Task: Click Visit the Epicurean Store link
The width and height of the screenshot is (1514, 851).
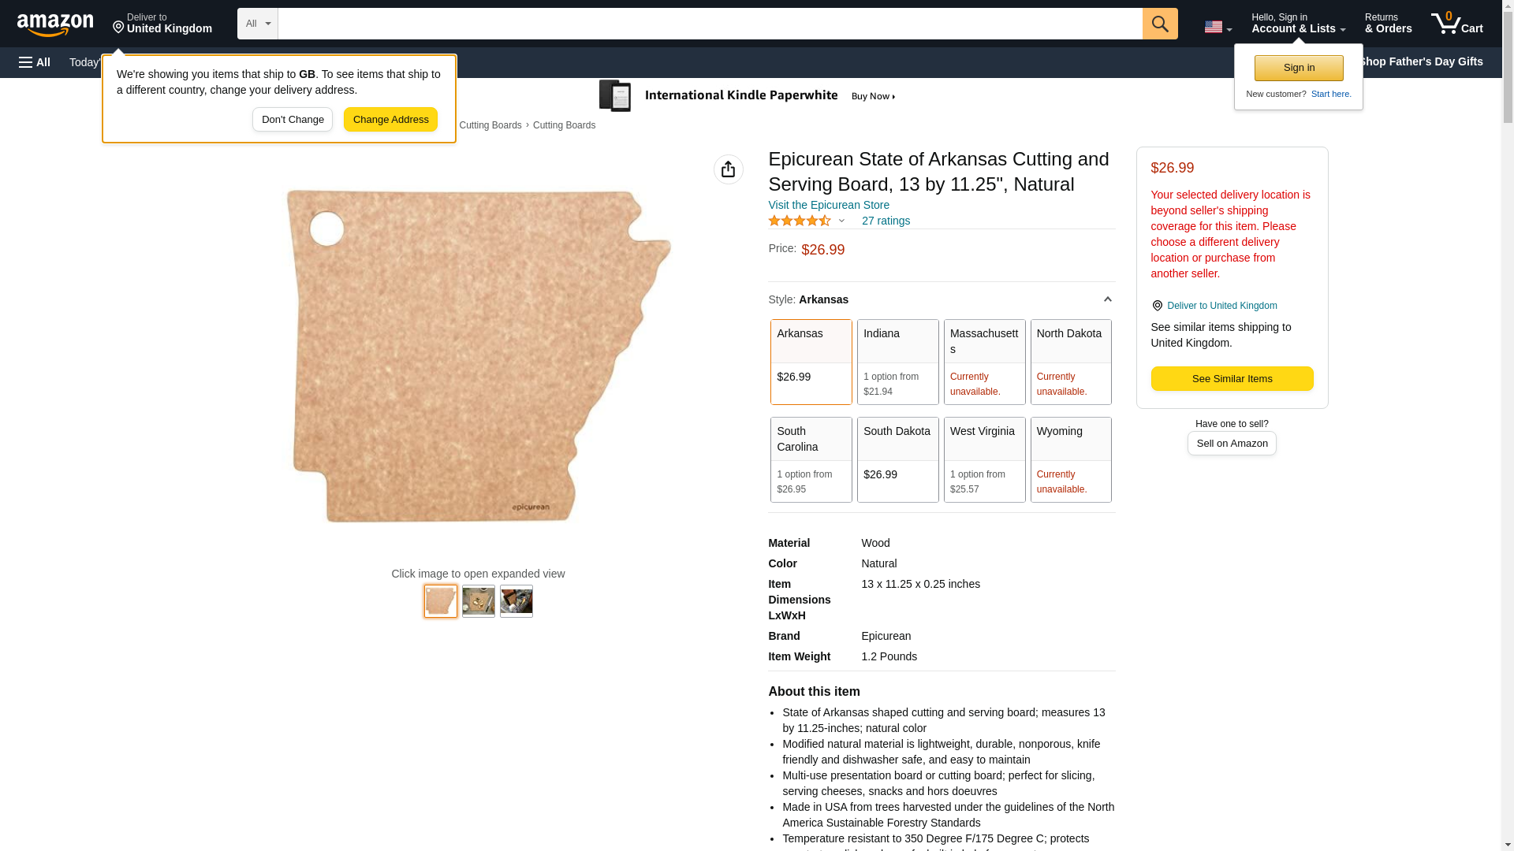Action: tap(828, 205)
